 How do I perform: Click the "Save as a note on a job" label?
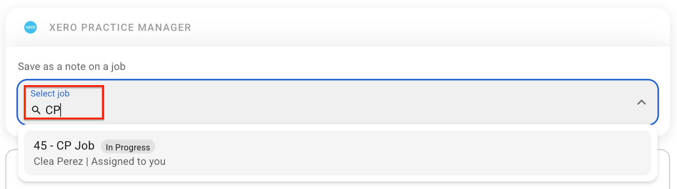point(72,67)
